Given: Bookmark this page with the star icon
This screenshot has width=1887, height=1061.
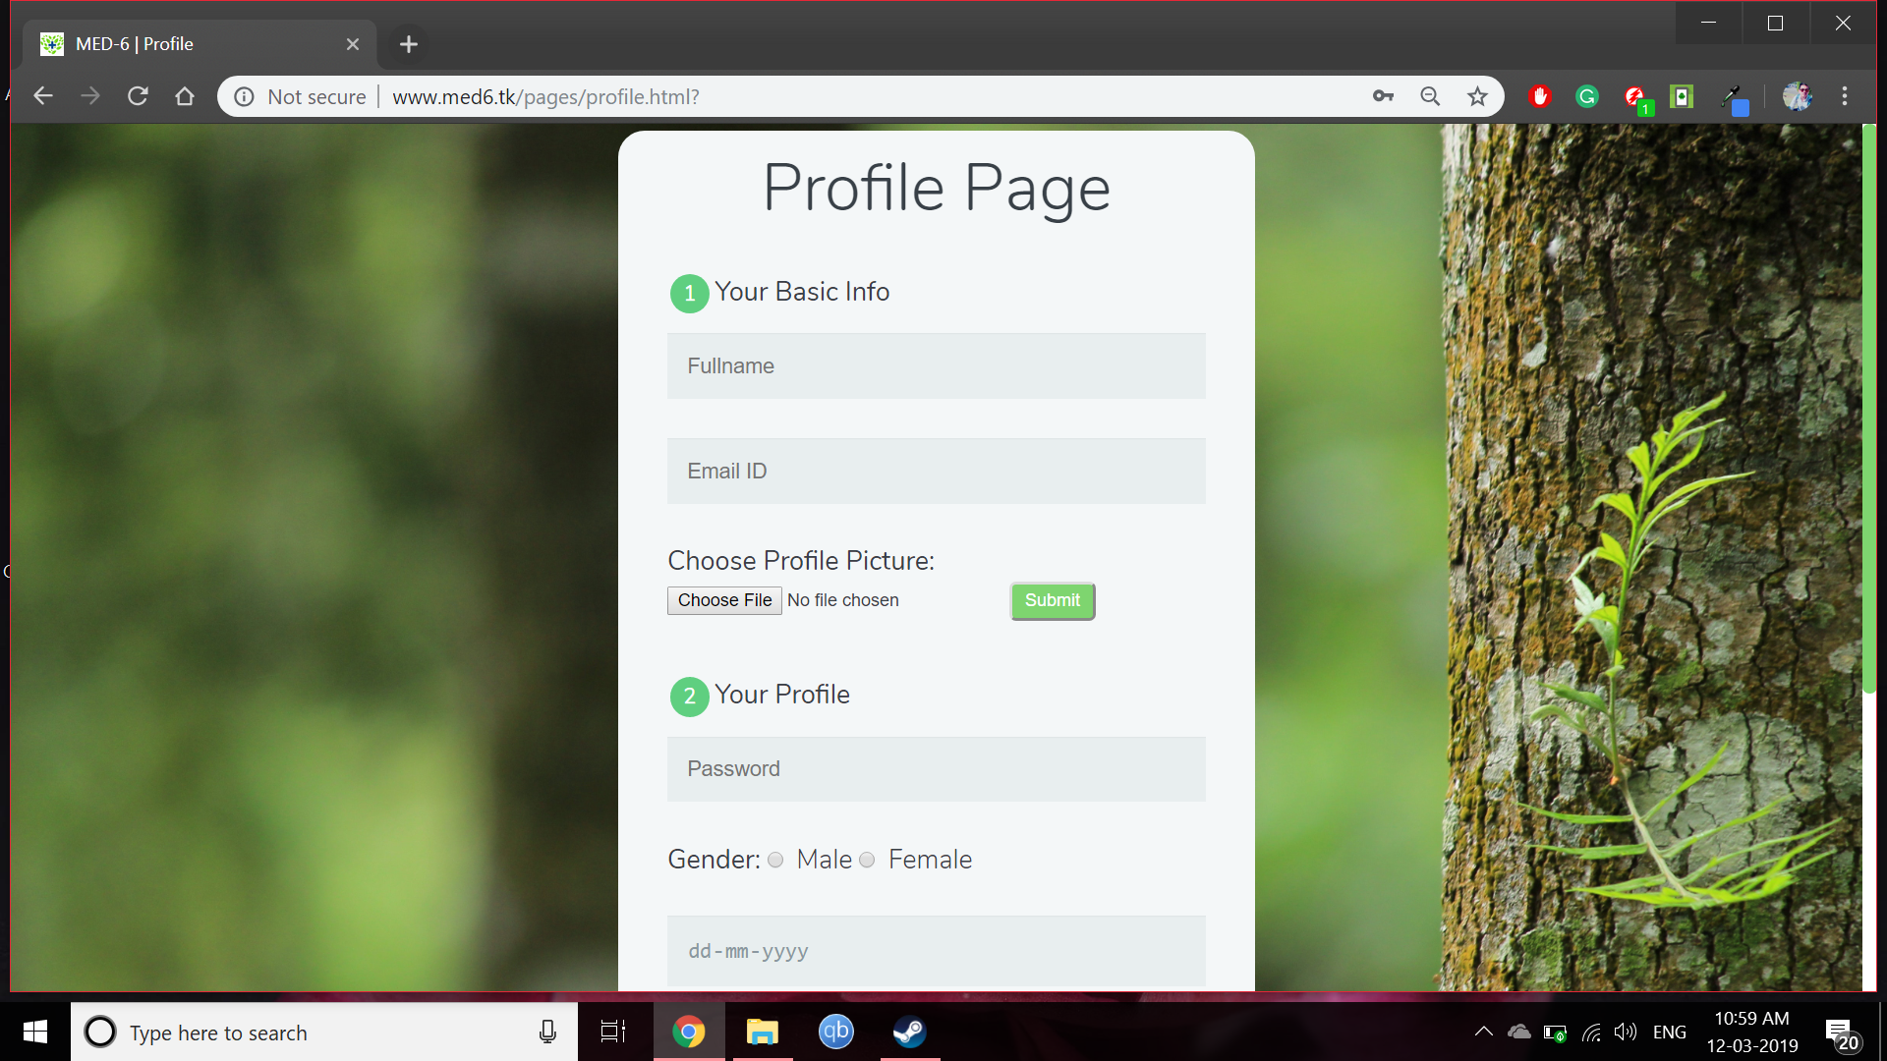Looking at the screenshot, I should point(1477,96).
